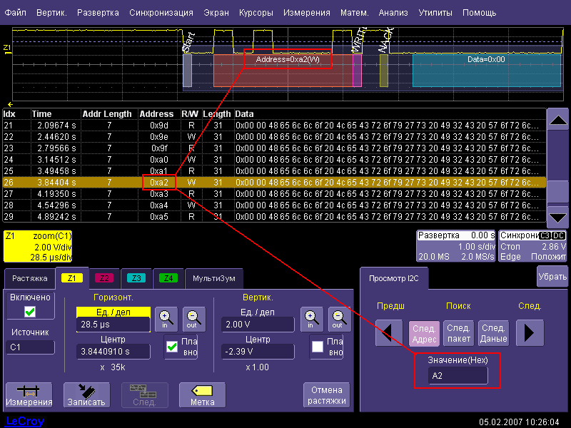Toggle the Включено enabled checkbox
Screen dimensions: 571x428
pyautogui.click(x=29, y=312)
